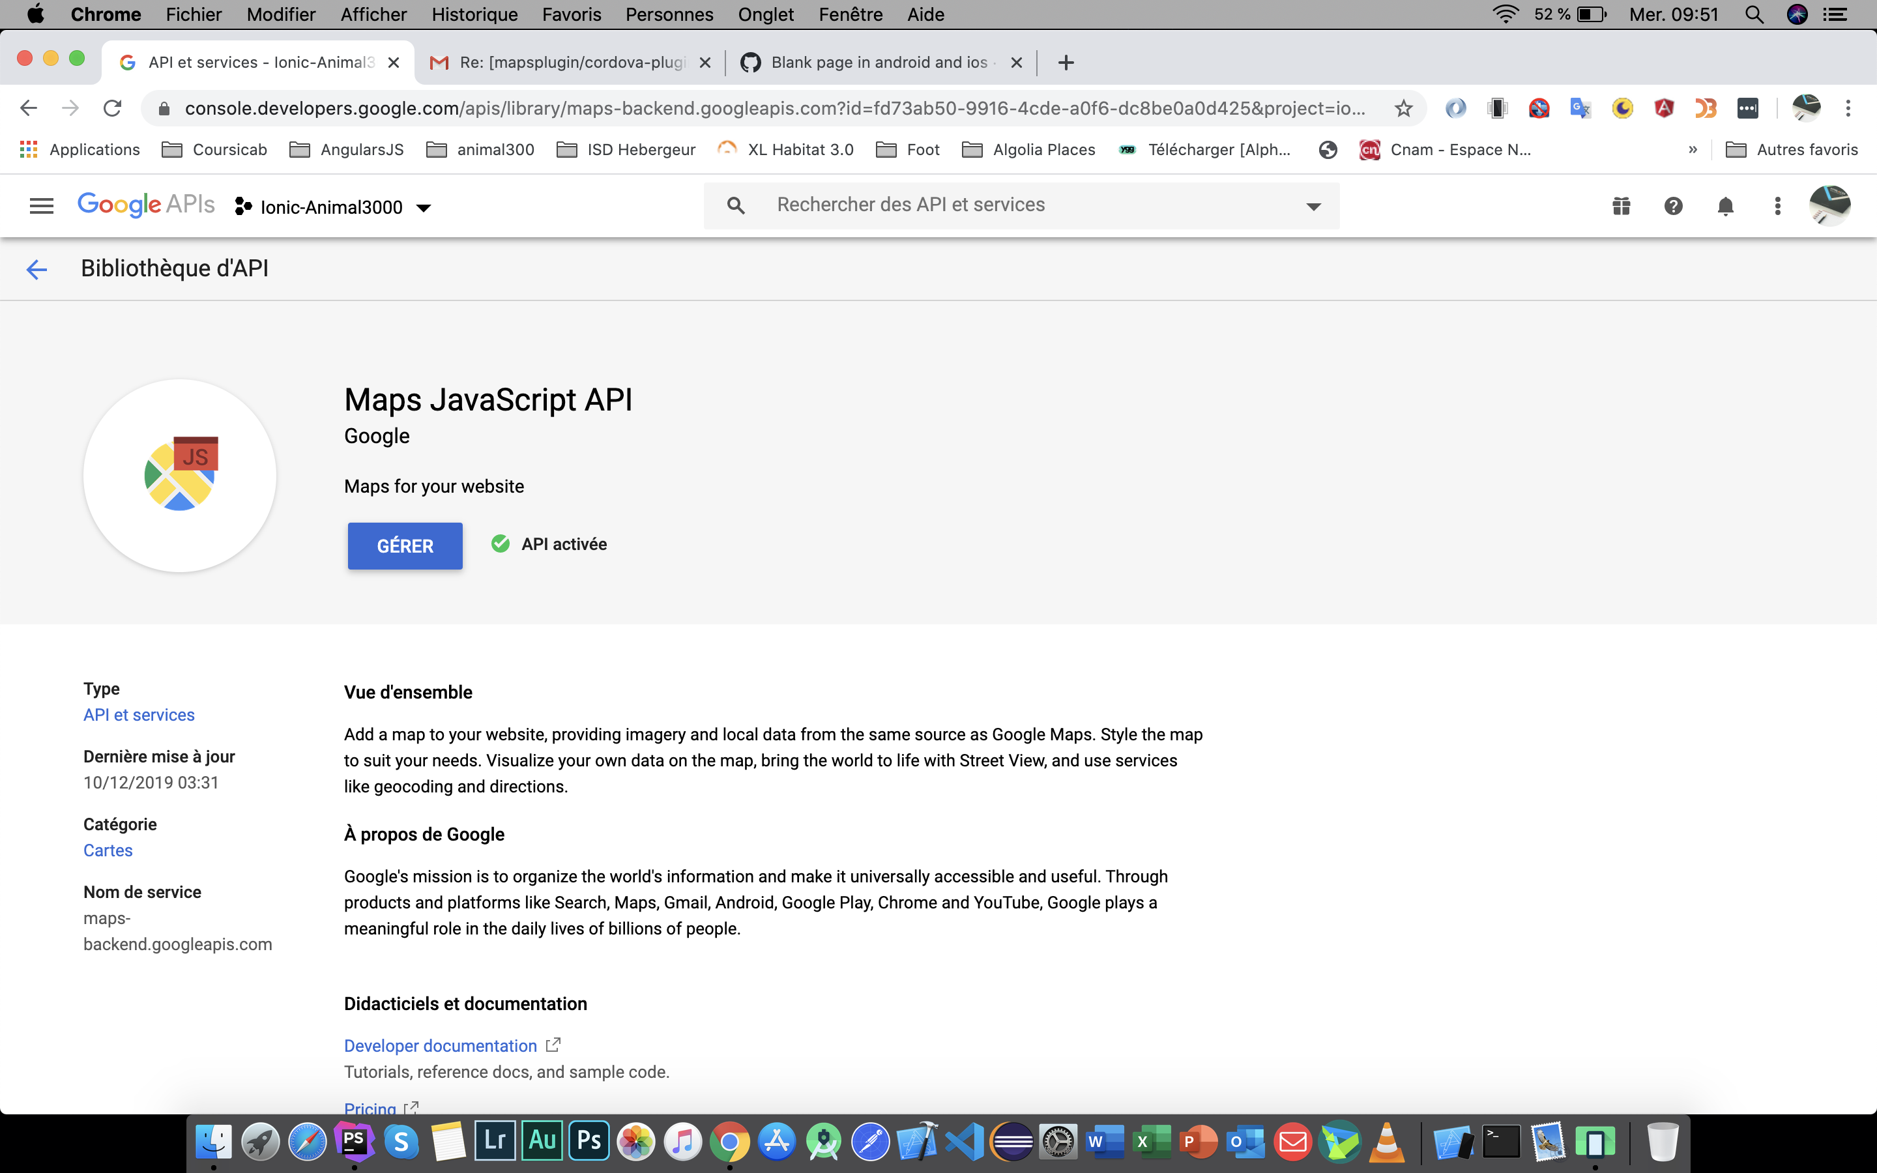Click the GÉRER button
This screenshot has width=1877, height=1173.
tap(405, 545)
